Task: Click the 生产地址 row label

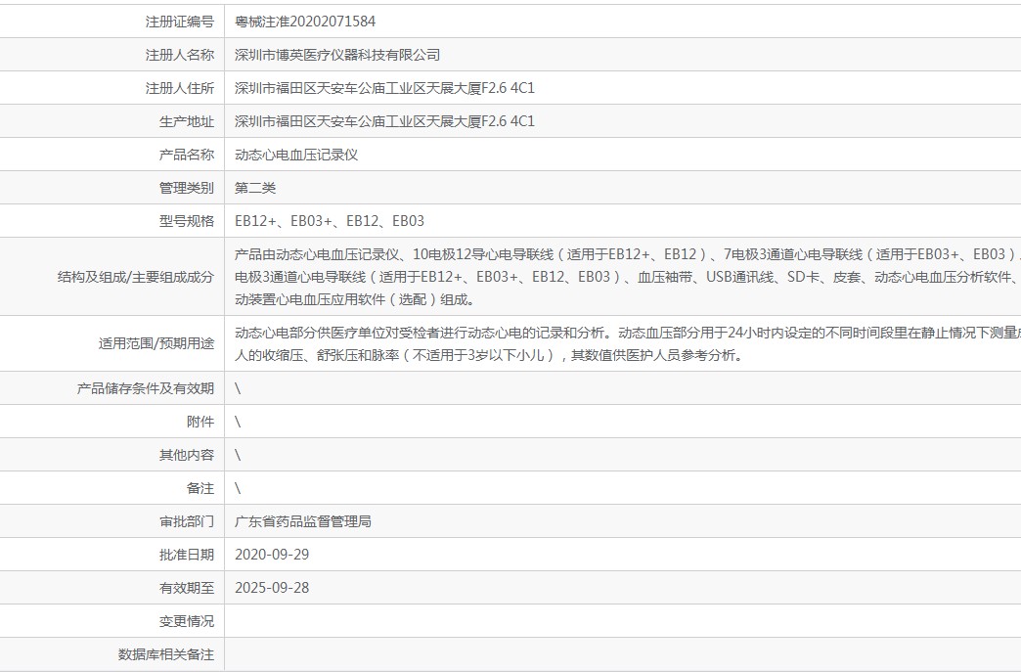Action: [187, 121]
